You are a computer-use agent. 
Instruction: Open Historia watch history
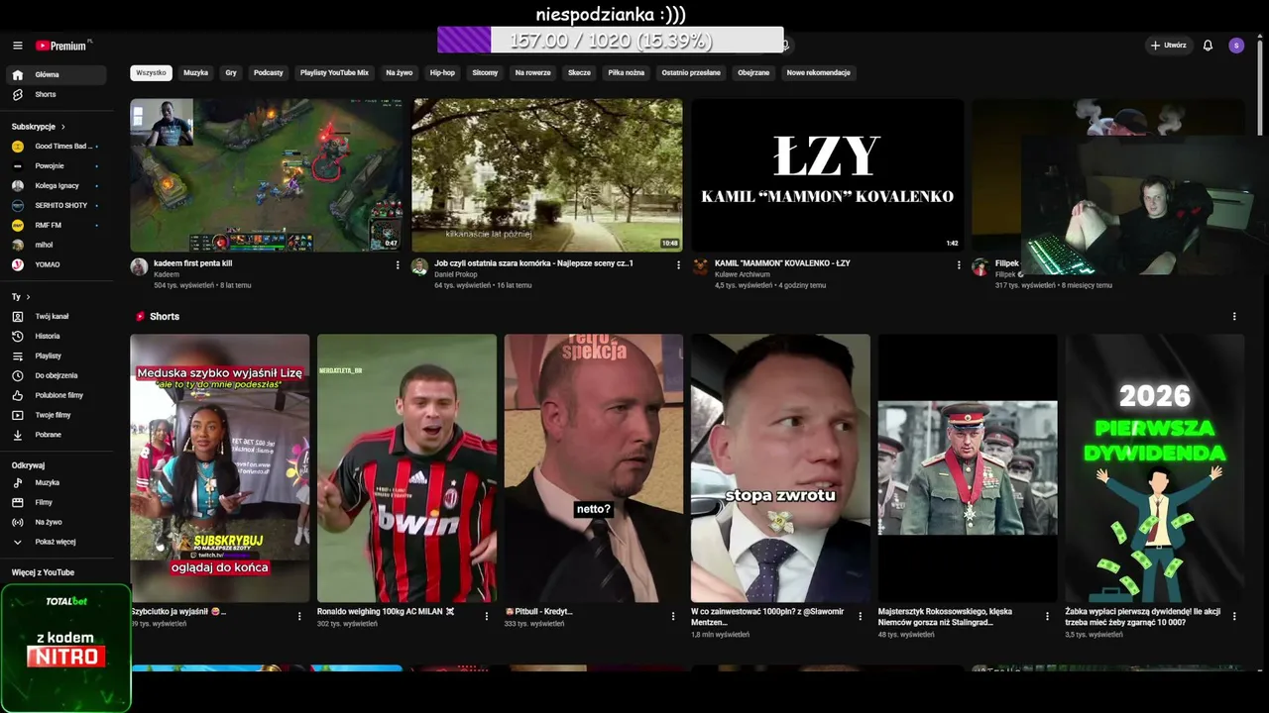(x=57, y=337)
